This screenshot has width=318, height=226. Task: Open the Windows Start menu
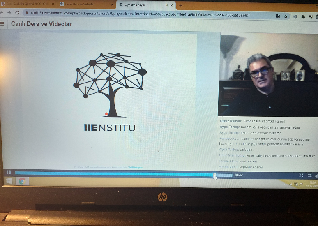[9, 181]
